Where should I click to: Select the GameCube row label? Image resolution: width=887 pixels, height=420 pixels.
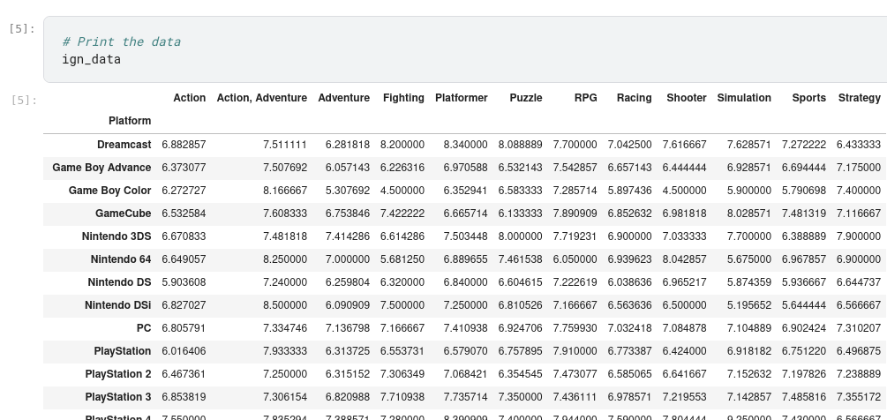[123, 214]
